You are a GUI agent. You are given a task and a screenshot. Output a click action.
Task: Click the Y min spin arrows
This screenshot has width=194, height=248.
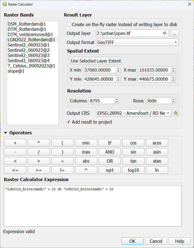pos(118,79)
